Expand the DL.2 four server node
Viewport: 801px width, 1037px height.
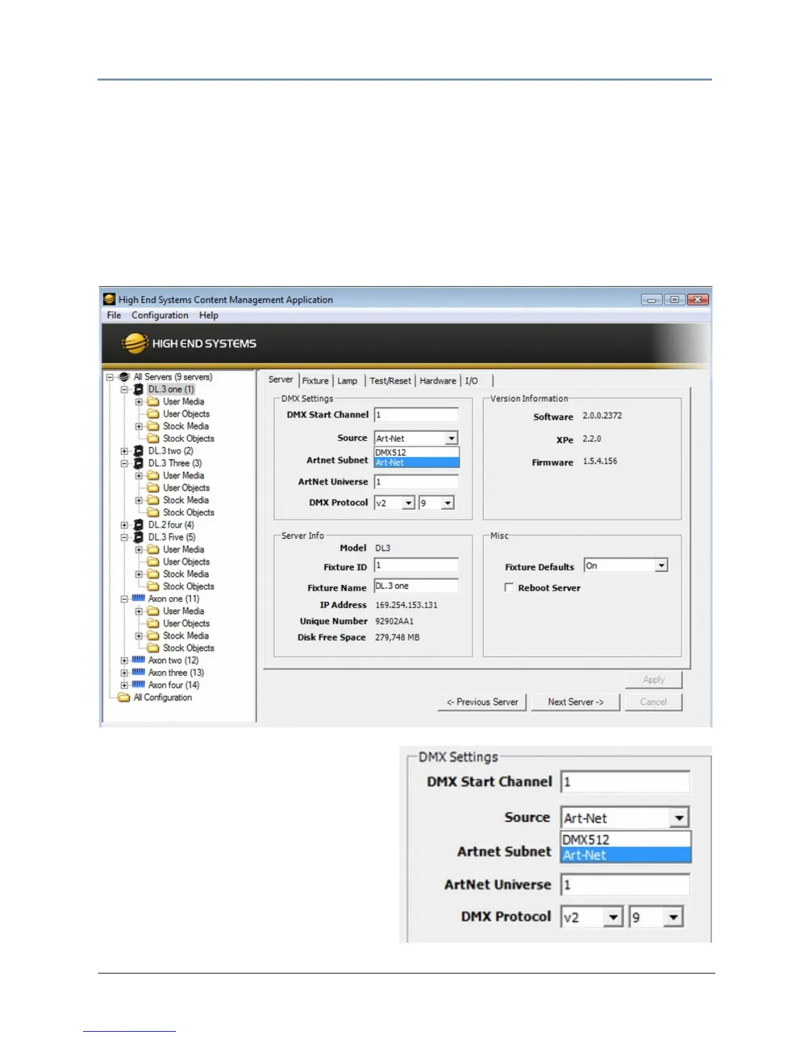coord(124,525)
